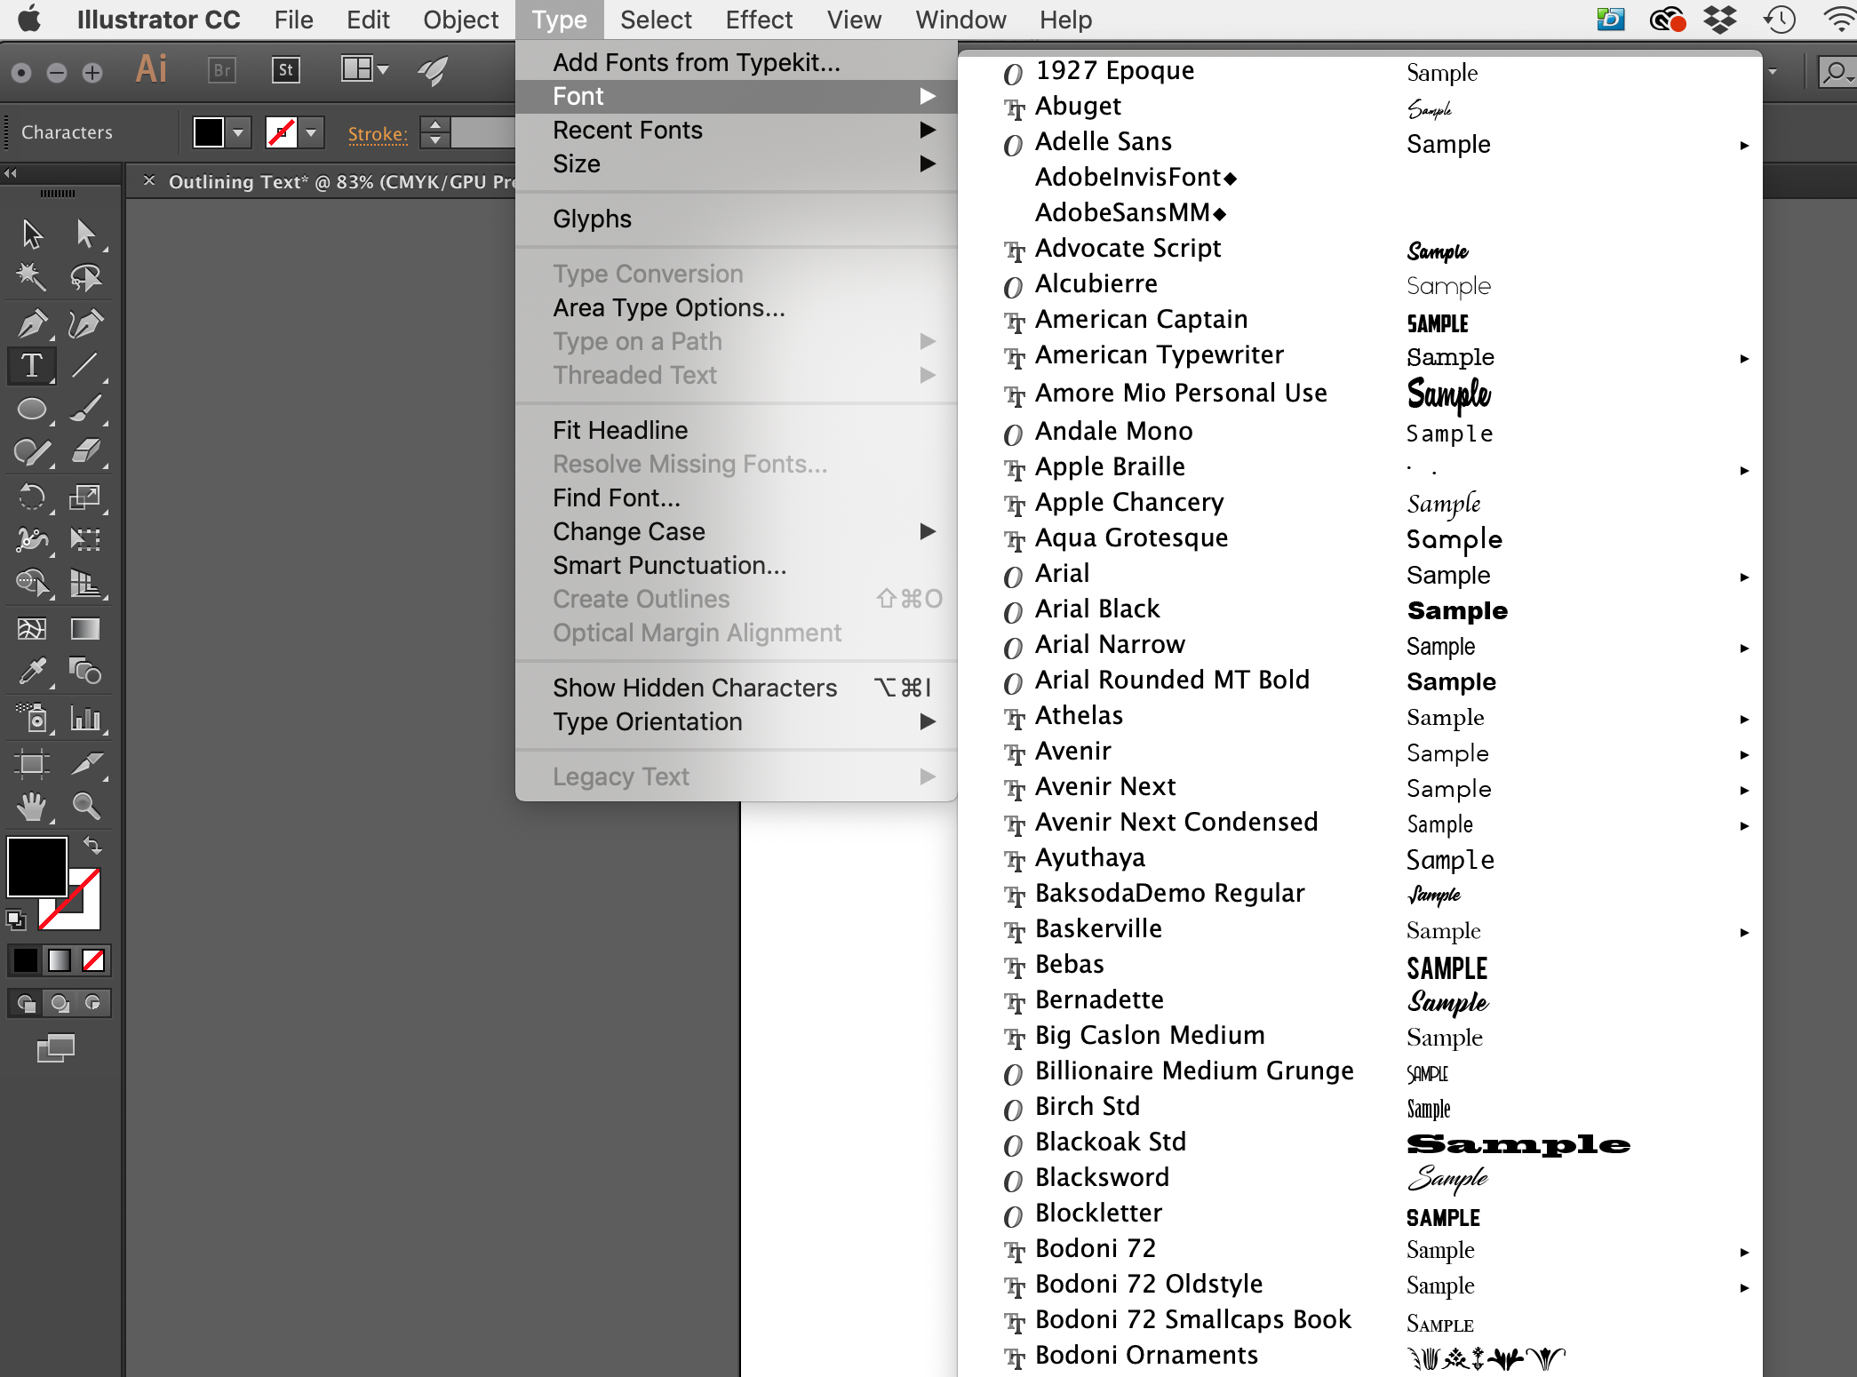The image size is (1857, 1377).
Task: Open Adobe Stock from the St icon
Action: click(x=286, y=70)
